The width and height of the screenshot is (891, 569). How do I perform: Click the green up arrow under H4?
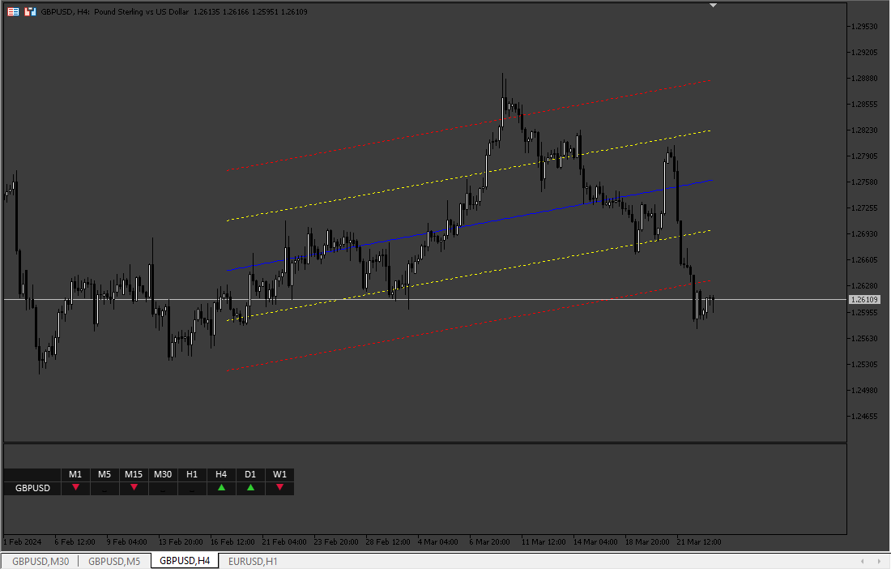(x=221, y=487)
